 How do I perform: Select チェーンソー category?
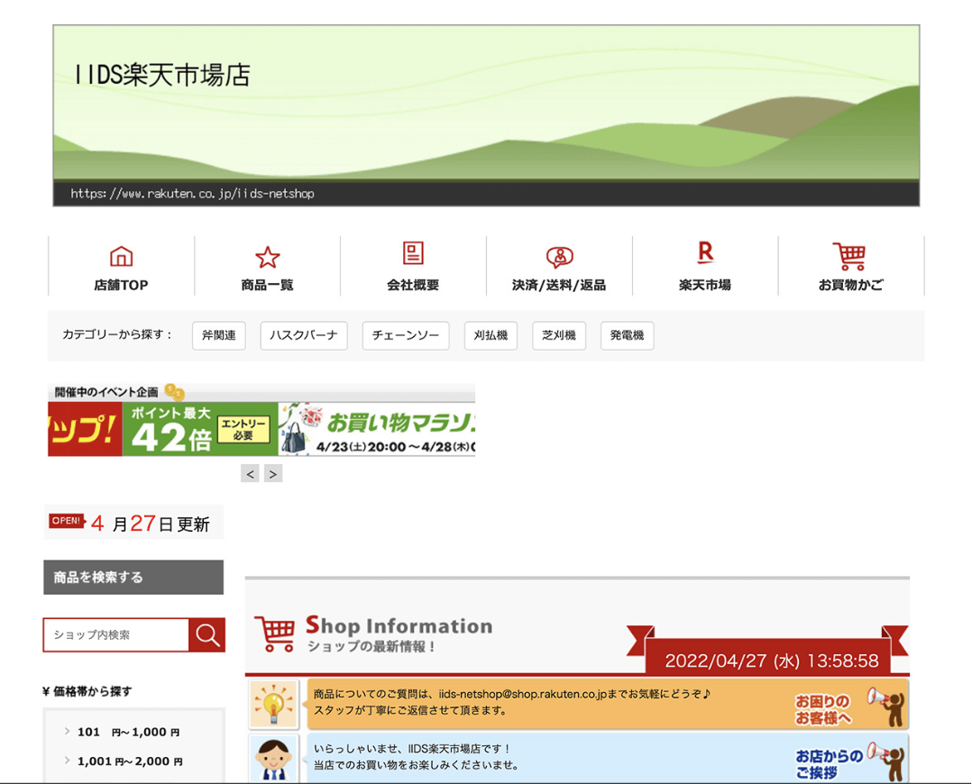[x=406, y=335]
